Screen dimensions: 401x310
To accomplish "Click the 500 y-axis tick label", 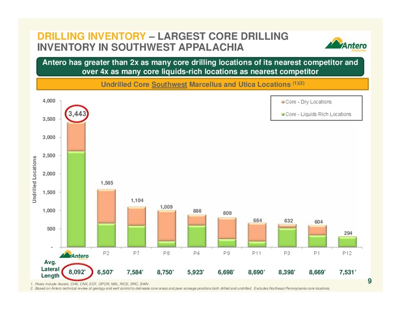I will click(51, 229).
